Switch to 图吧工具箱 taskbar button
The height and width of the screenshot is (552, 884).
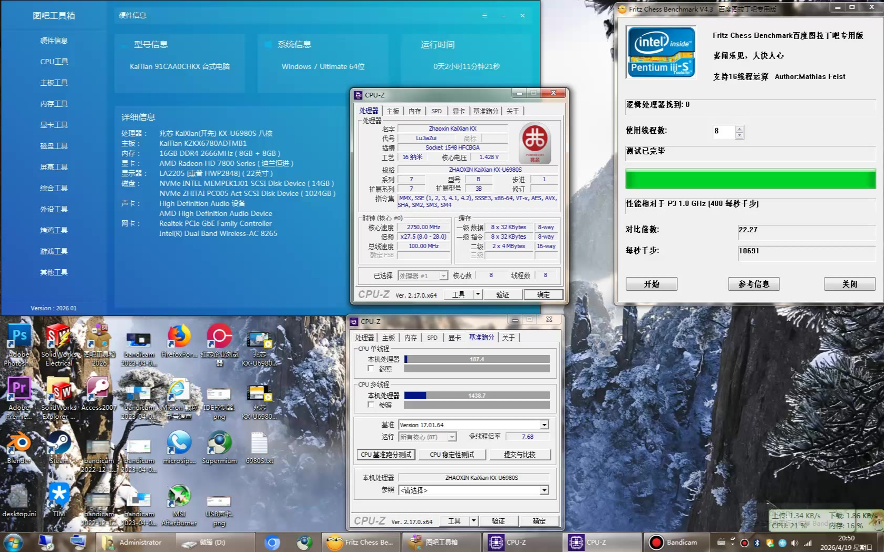pos(441,542)
